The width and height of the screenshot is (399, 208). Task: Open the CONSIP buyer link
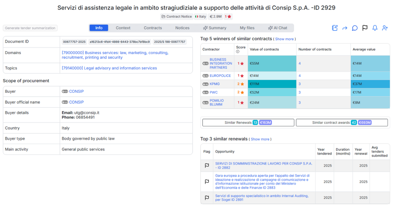pyautogui.click(x=76, y=91)
